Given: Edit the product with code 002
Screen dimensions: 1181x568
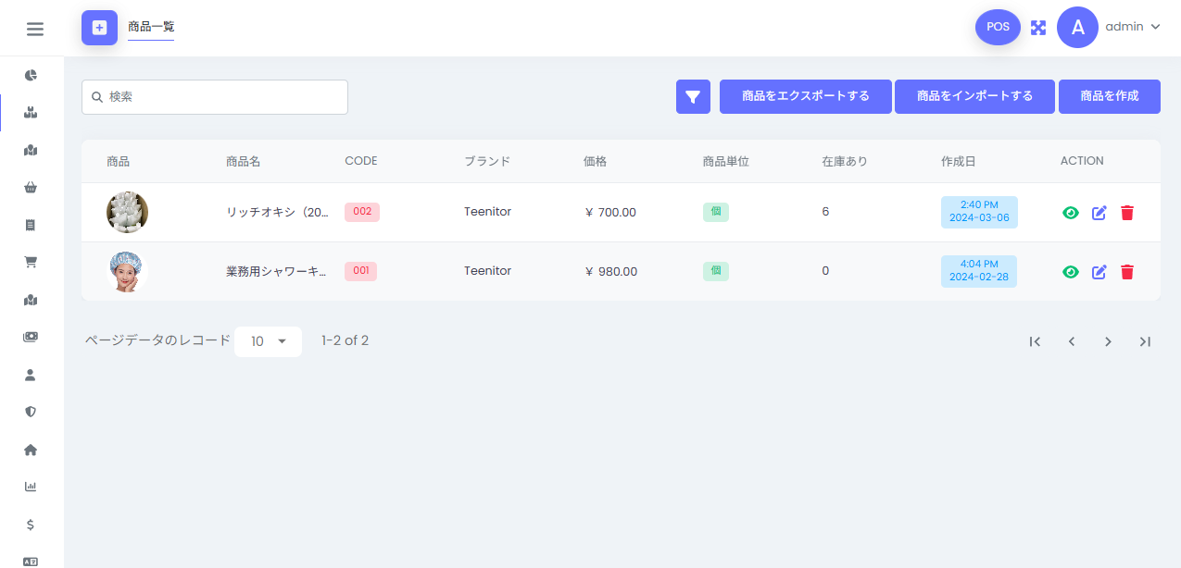Looking at the screenshot, I should pos(1099,213).
